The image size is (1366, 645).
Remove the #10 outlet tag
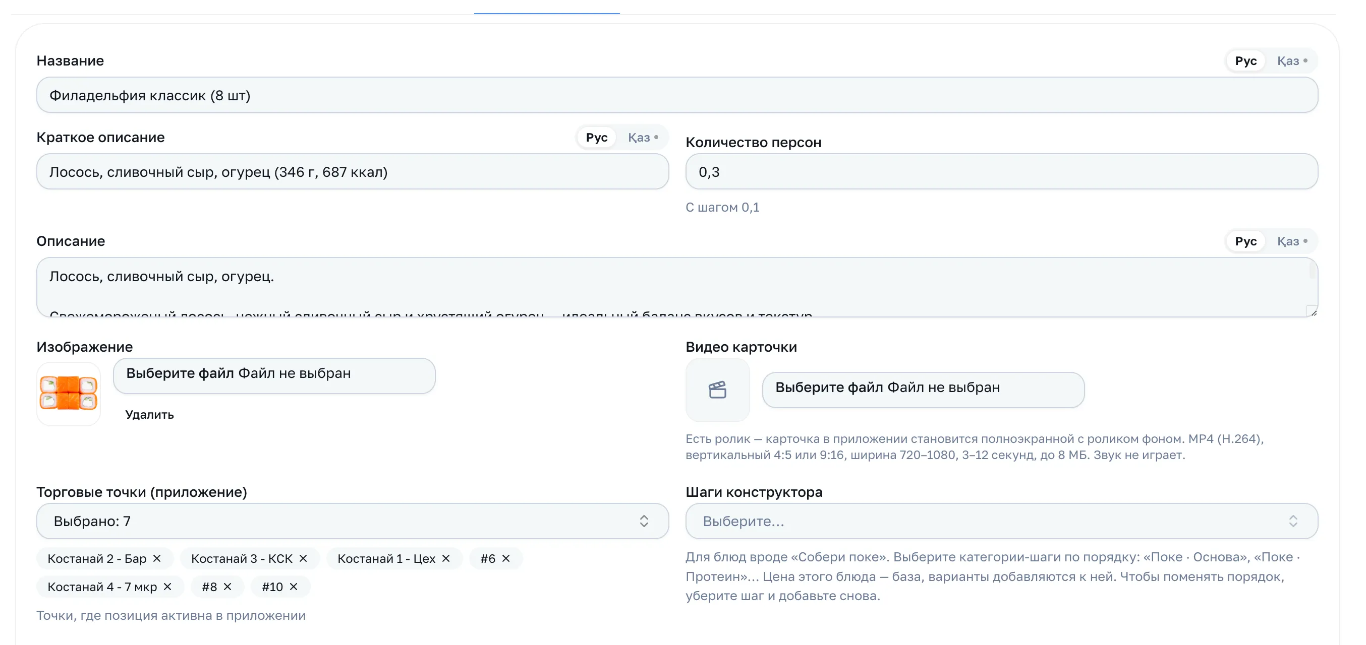coord(294,587)
